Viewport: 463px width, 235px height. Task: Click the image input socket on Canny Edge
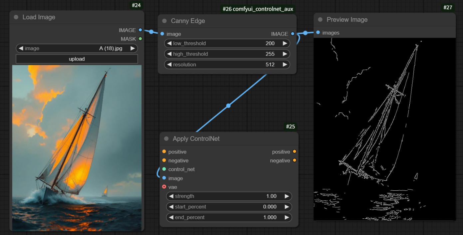tap(163, 34)
